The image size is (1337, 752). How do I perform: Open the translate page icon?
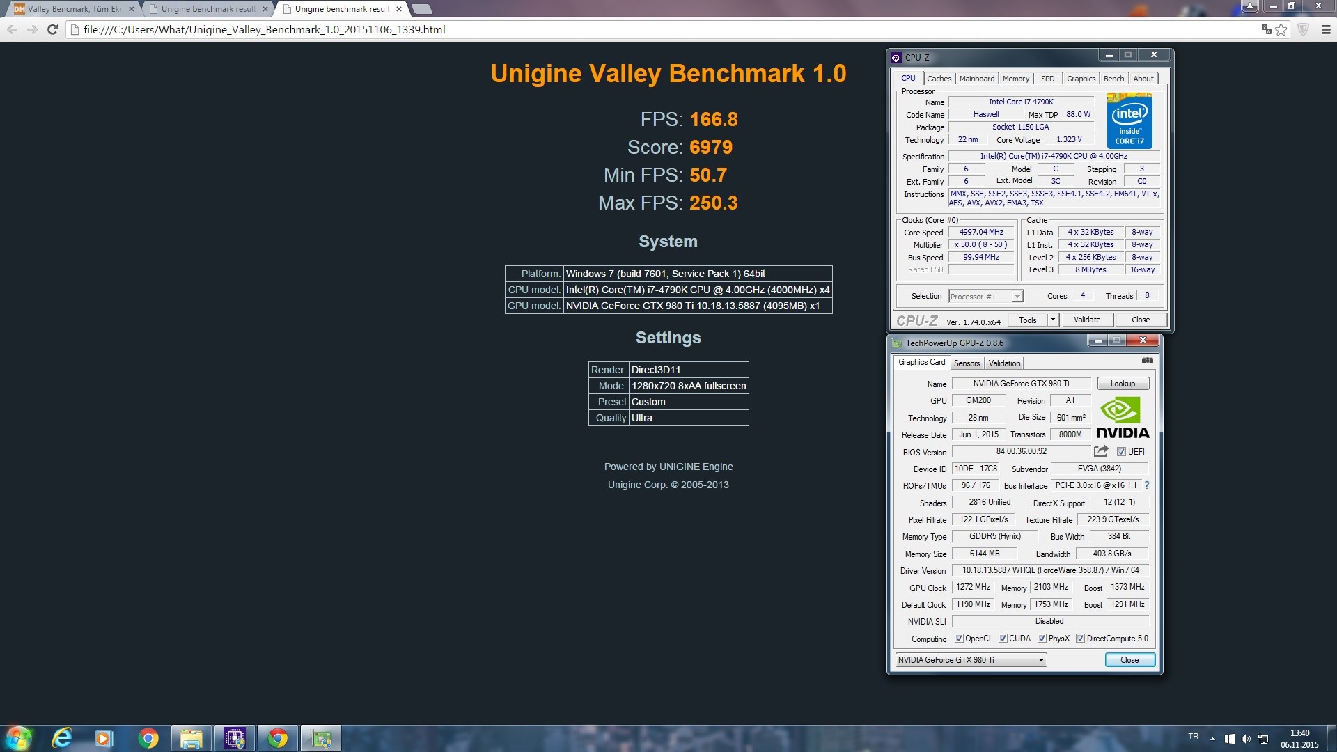[x=1266, y=29]
